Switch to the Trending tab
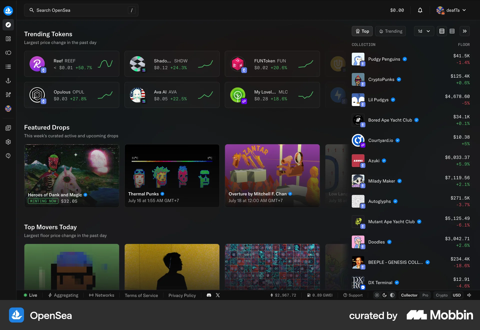The height and width of the screenshot is (330, 480). click(390, 31)
